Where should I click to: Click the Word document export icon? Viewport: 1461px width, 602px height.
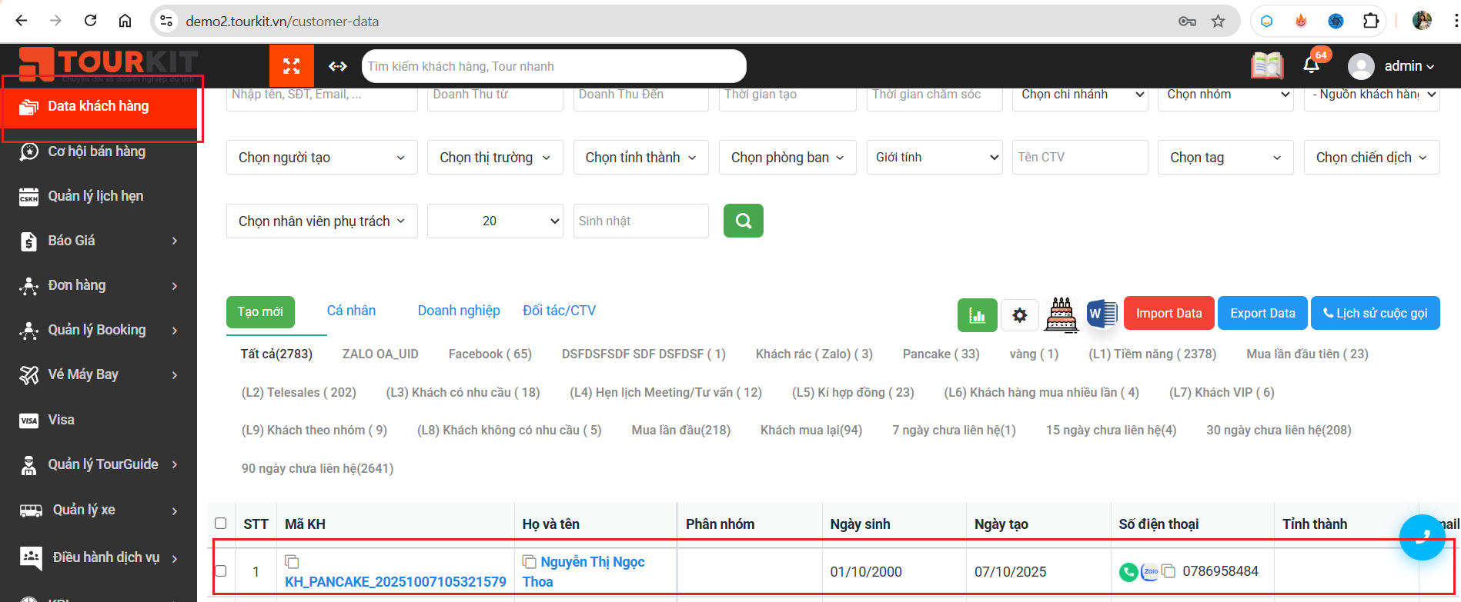pyautogui.click(x=1102, y=314)
